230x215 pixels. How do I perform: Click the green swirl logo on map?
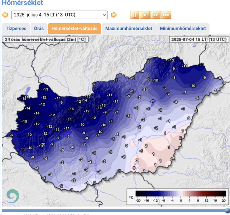tap(12, 196)
